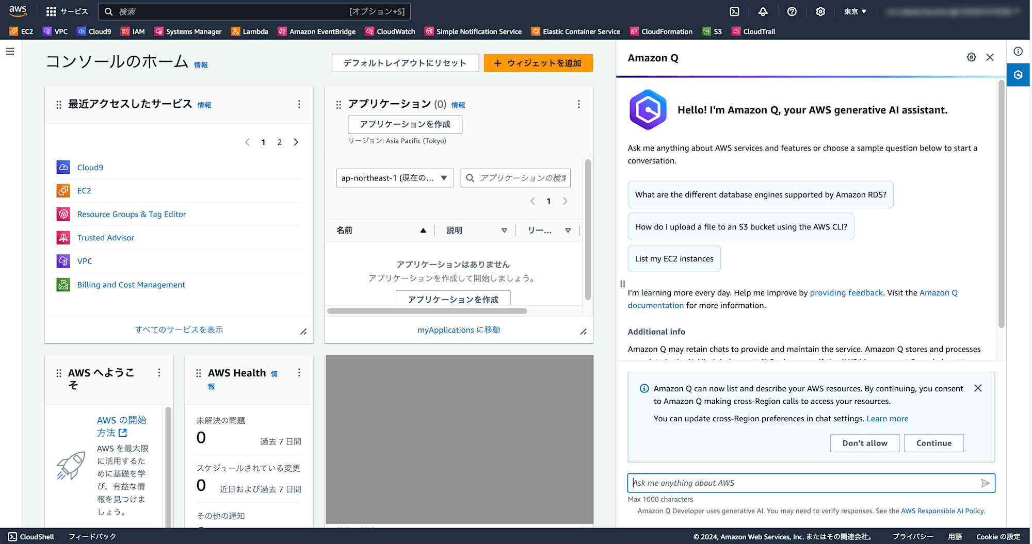This screenshot has height=544, width=1032.
Task: Open ap-northeast-1 region selector
Action: pyautogui.click(x=395, y=178)
